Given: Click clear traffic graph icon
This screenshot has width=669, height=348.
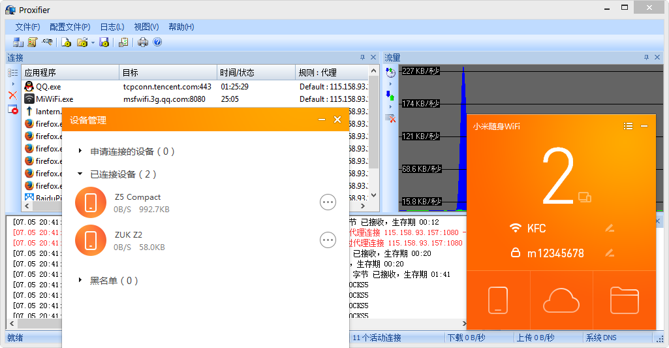Looking at the screenshot, I should coord(390,118).
